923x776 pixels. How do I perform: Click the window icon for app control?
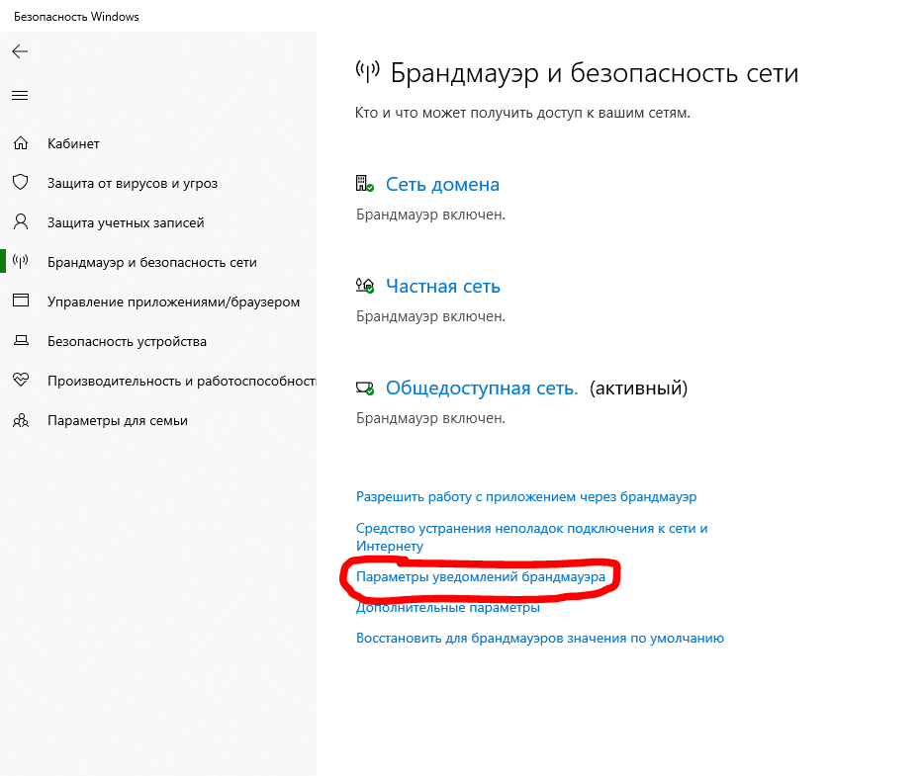pyautogui.click(x=21, y=301)
